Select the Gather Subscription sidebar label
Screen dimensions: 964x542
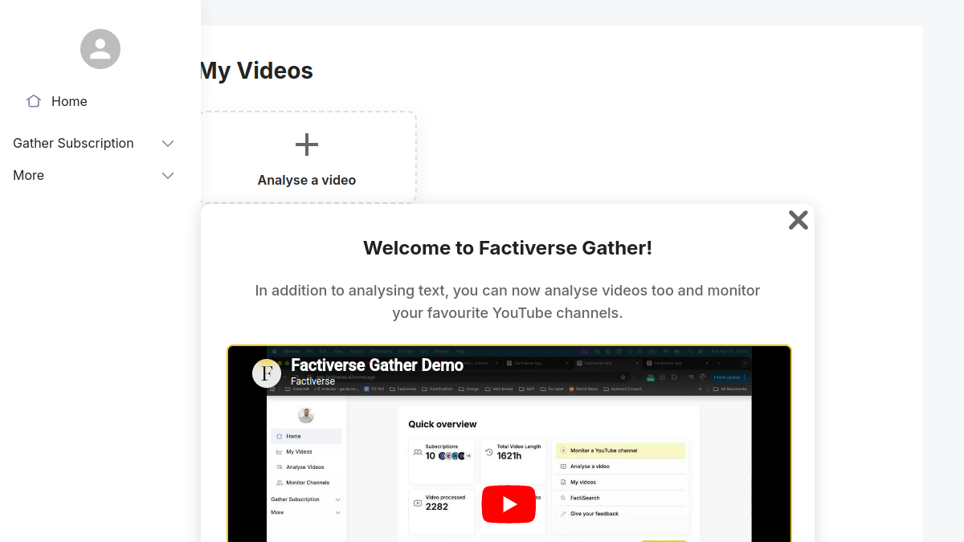[x=73, y=143]
